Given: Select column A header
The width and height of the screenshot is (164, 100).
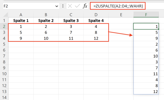Looking at the screenshot, I should pos(21,15).
